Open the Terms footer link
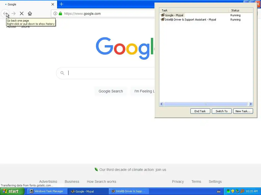261x195 pixels. 196,182
